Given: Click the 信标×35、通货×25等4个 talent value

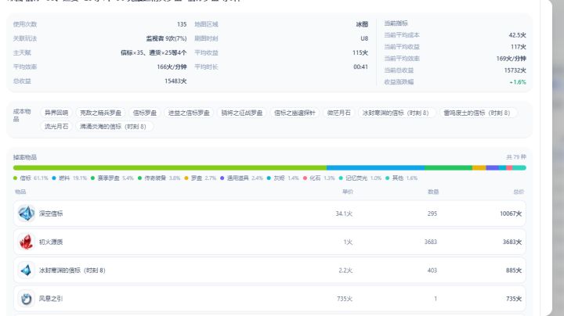Looking at the screenshot, I should coord(154,52).
